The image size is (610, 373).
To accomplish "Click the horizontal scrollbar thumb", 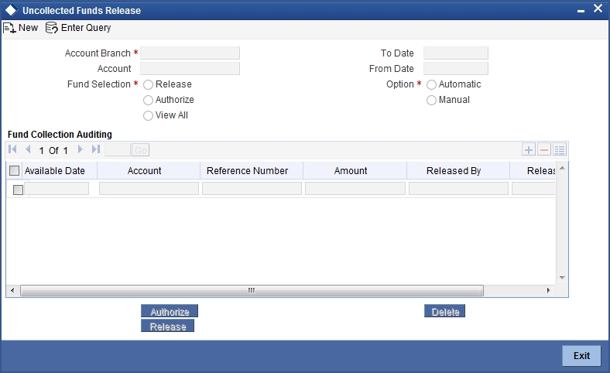I will tap(252, 290).
